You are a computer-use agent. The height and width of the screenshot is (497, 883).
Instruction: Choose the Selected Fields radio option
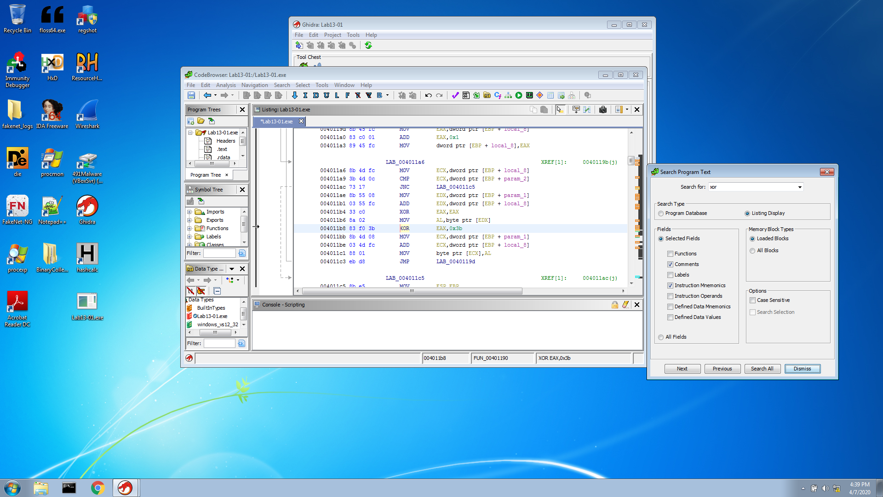661,239
